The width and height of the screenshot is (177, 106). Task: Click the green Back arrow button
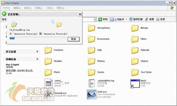pyautogui.click(x=4, y=14)
